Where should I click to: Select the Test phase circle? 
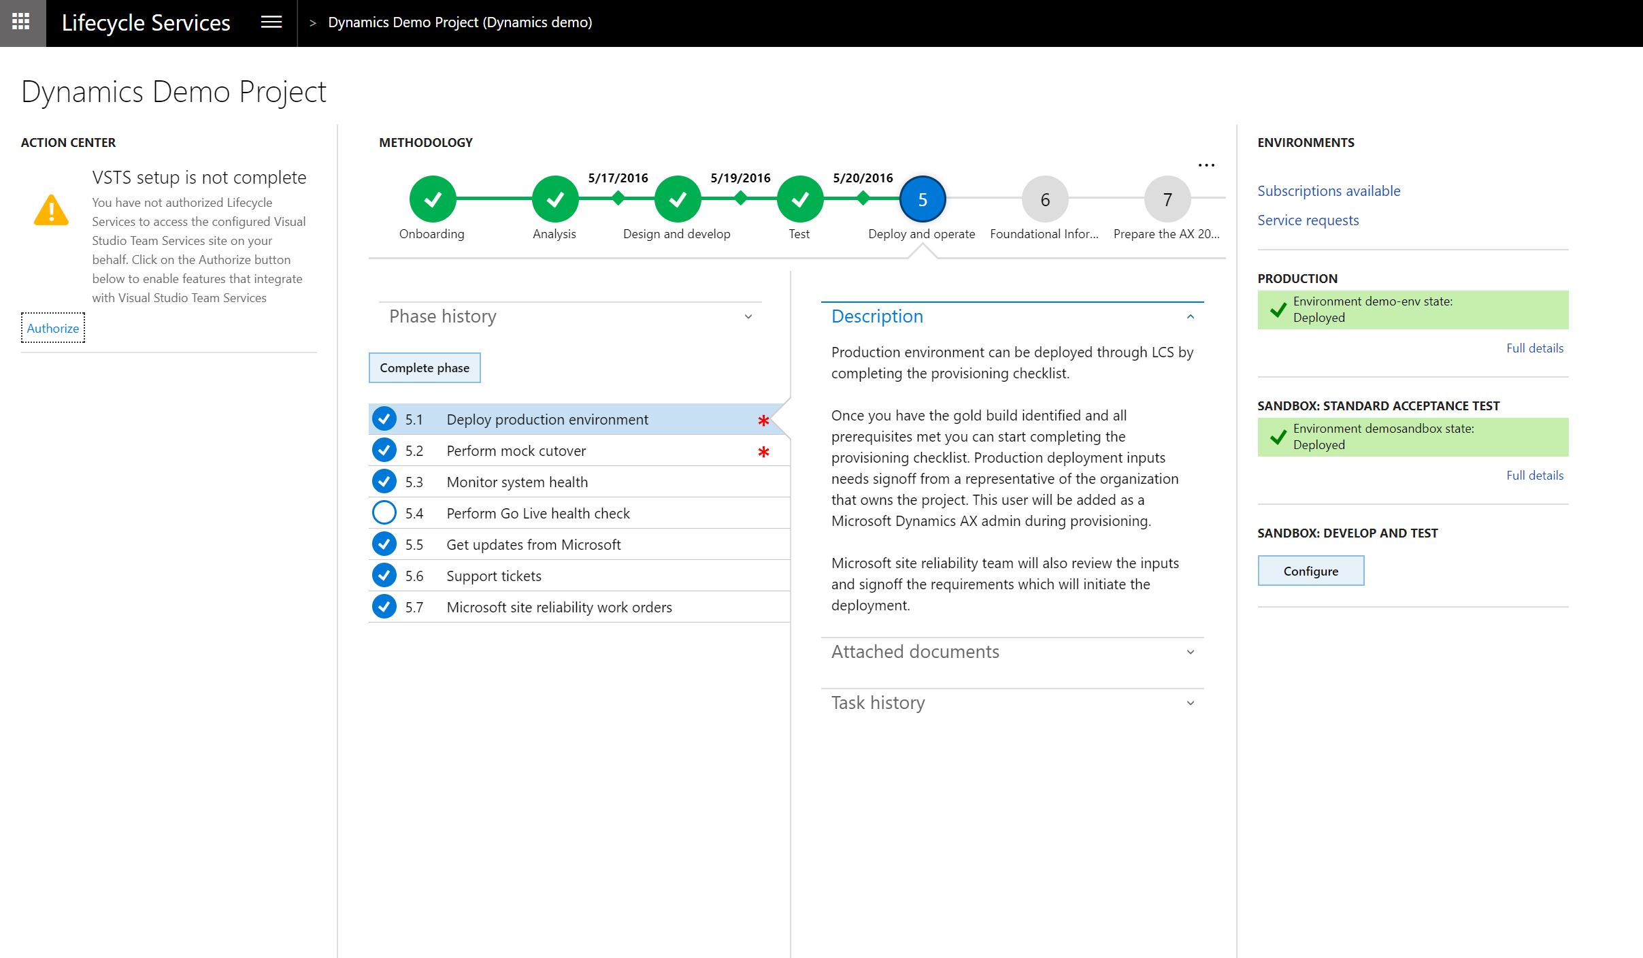[x=800, y=199]
